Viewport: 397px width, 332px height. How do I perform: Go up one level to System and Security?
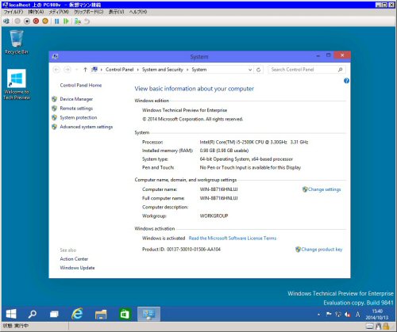coord(85,70)
